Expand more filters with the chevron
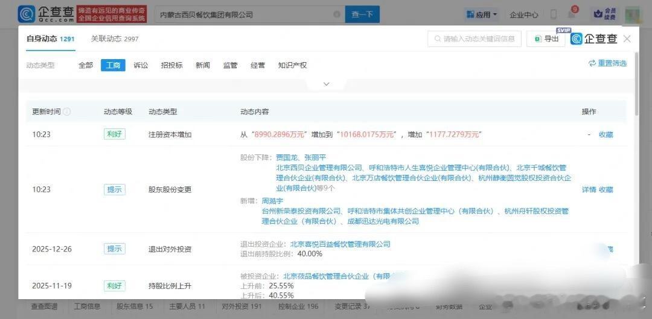 pyautogui.click(x=327, y=84)
